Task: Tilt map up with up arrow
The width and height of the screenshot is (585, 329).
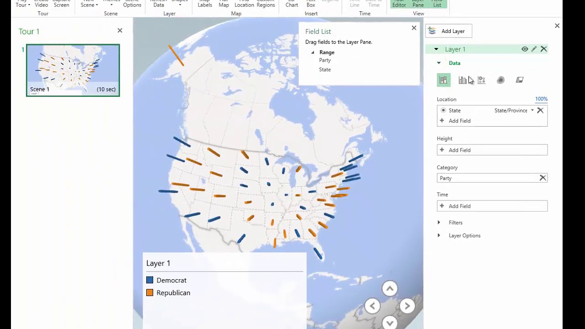Action: [389, 288]
